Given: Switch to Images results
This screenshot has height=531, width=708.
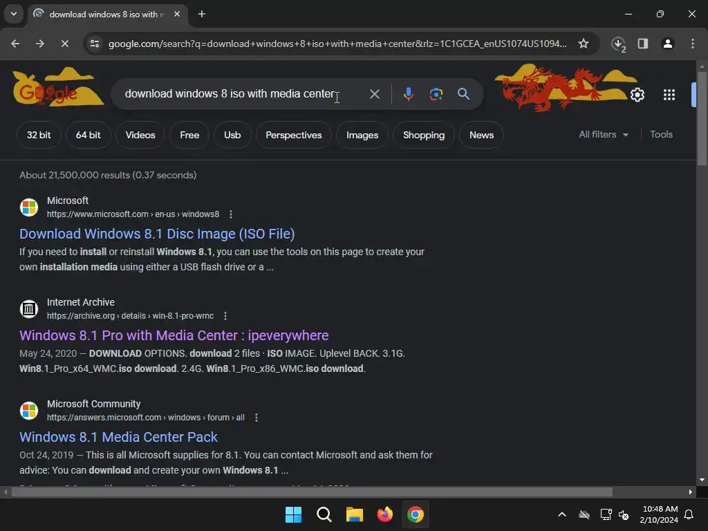Looking at the screenshot, I should click(362, 135).
